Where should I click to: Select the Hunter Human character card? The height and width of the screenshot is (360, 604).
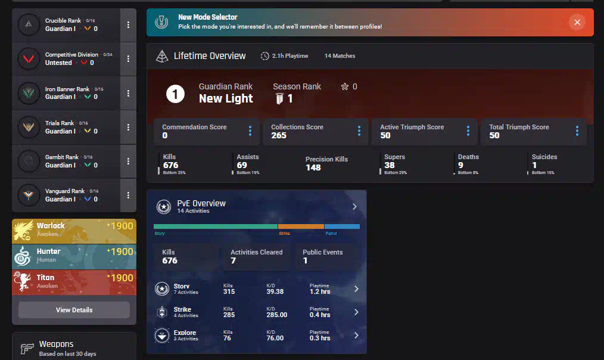[74, 256]
